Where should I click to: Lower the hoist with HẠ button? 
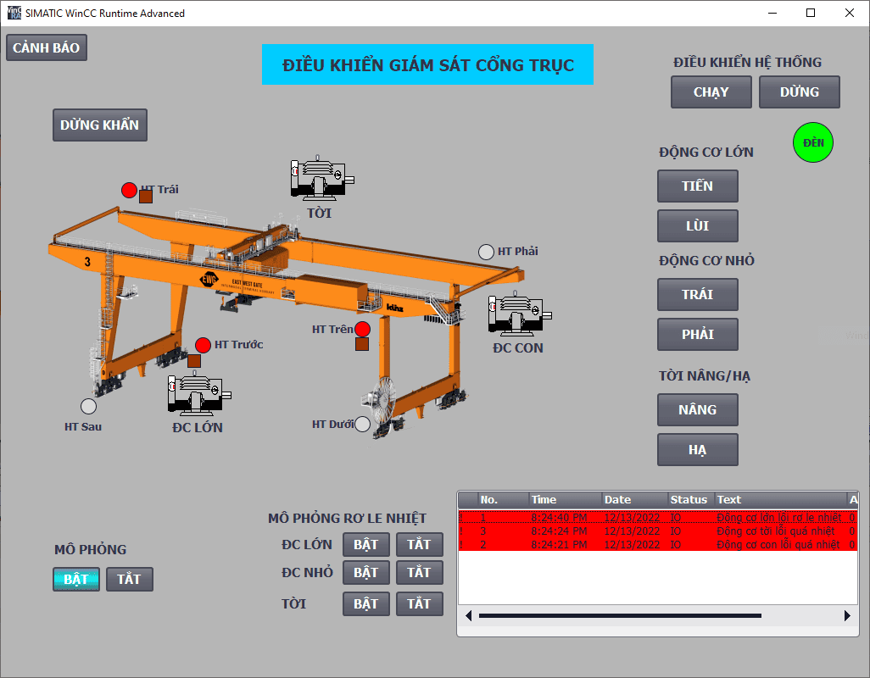click(698, 449)
